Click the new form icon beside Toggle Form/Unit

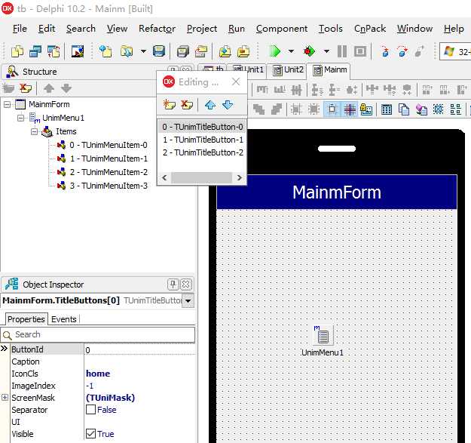[78, 51]
